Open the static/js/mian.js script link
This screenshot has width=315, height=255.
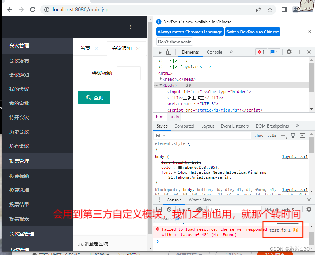[x=217, y=110]
